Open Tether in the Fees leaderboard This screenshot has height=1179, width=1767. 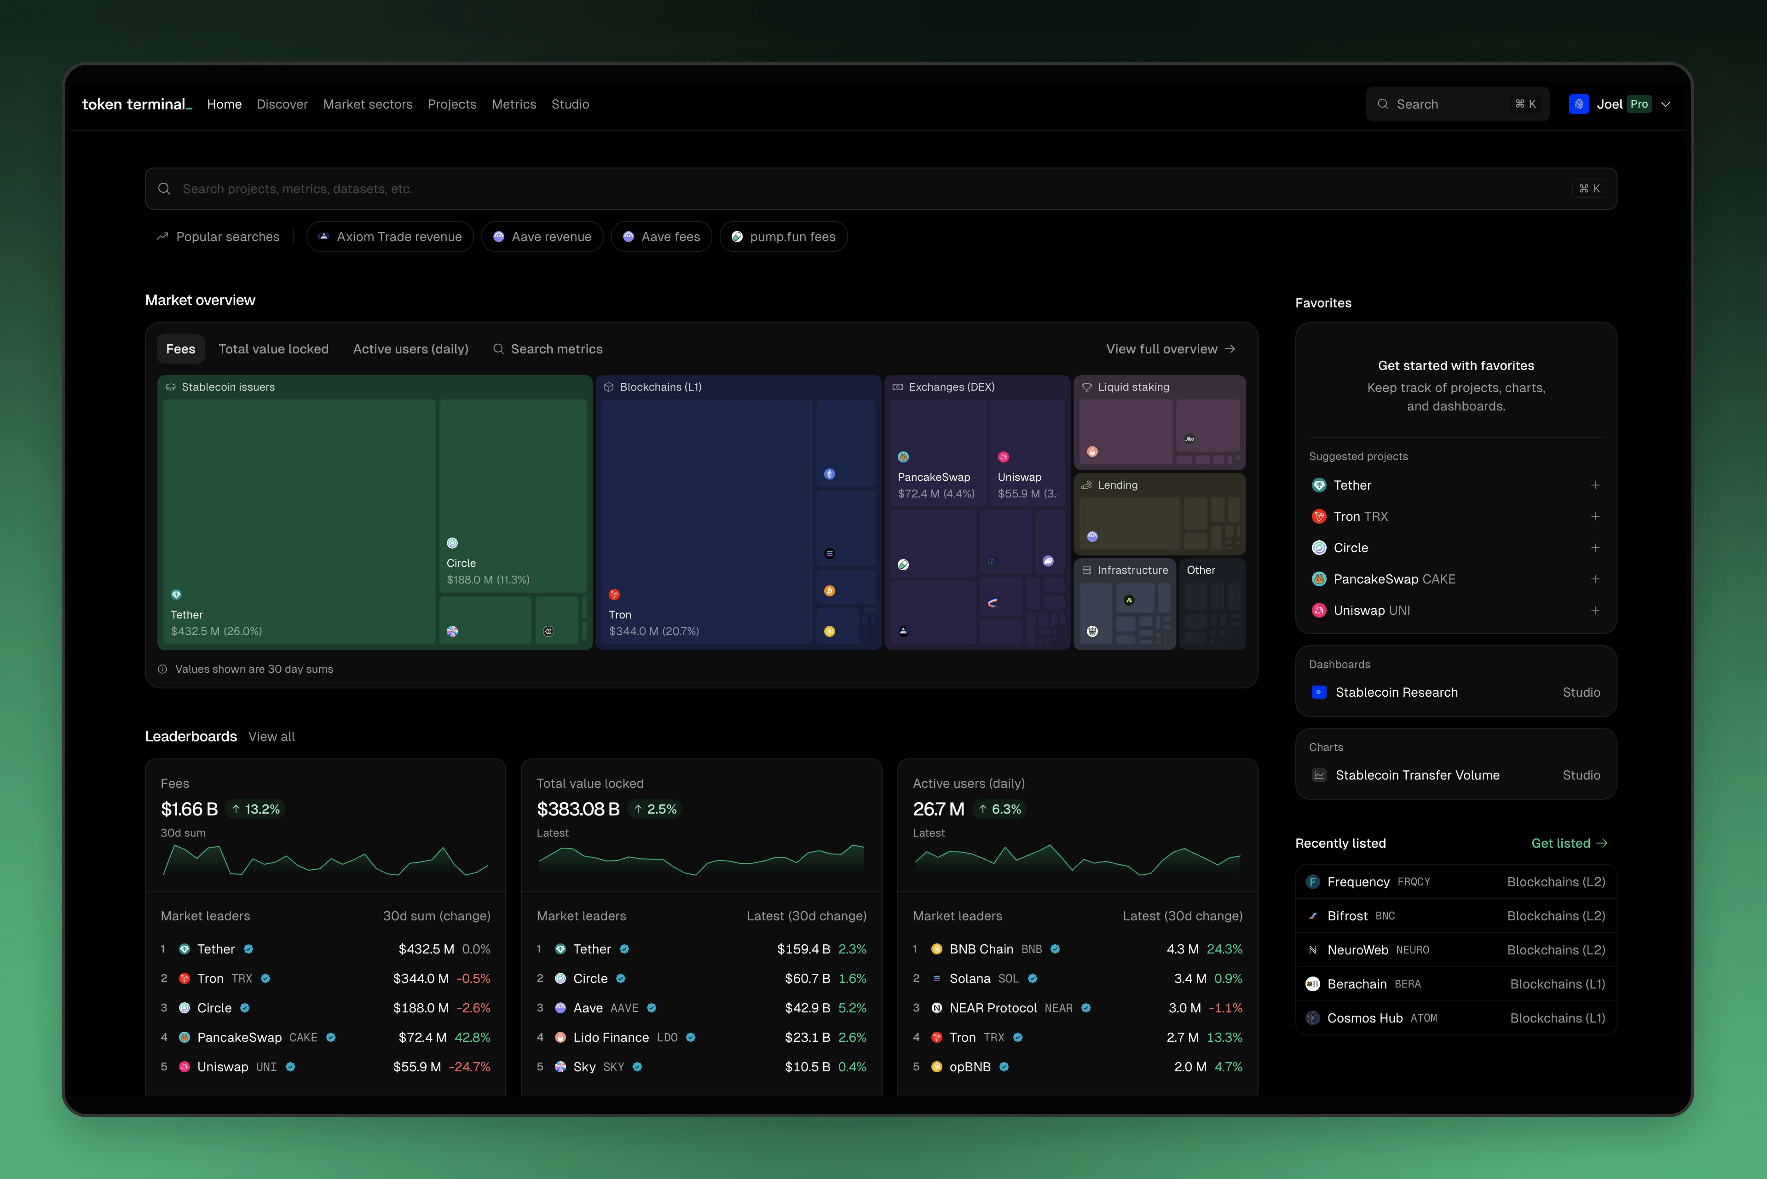point(326,950)
